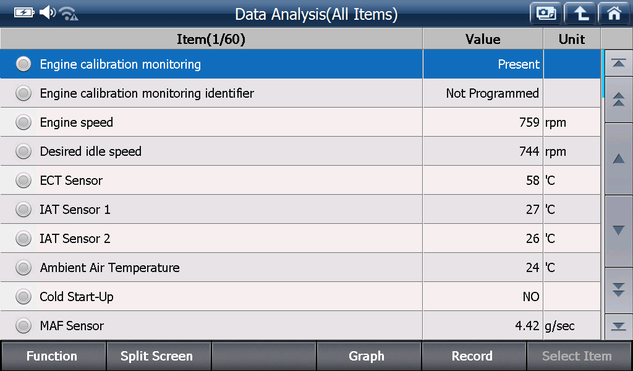Open the home screen icon
Screen dimensions: 633x371
pyautogui.click(x=614, y=14)
